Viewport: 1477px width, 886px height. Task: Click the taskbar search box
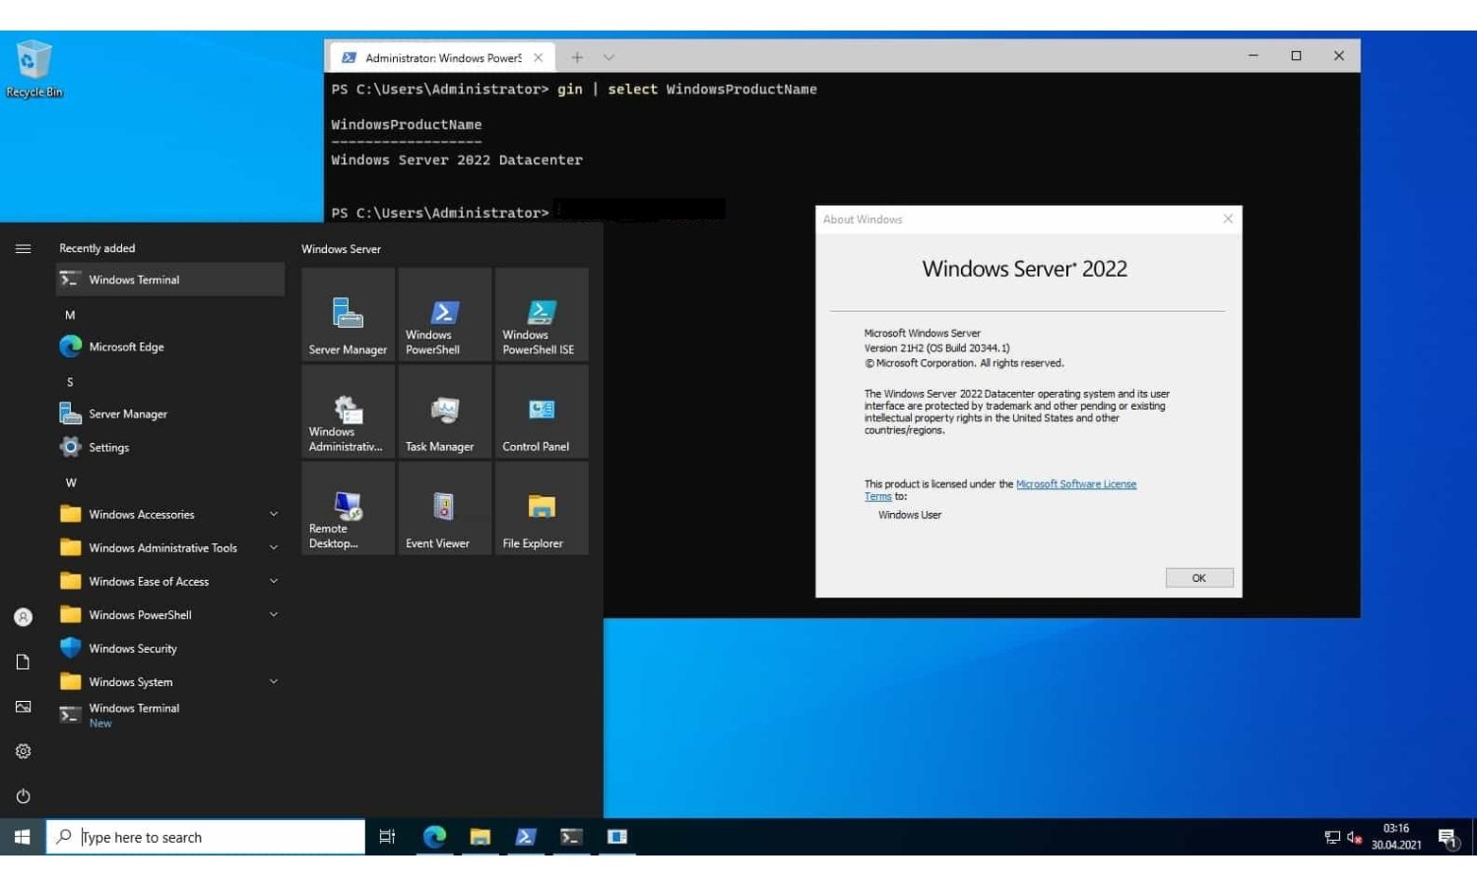click(x=206, y=837)
